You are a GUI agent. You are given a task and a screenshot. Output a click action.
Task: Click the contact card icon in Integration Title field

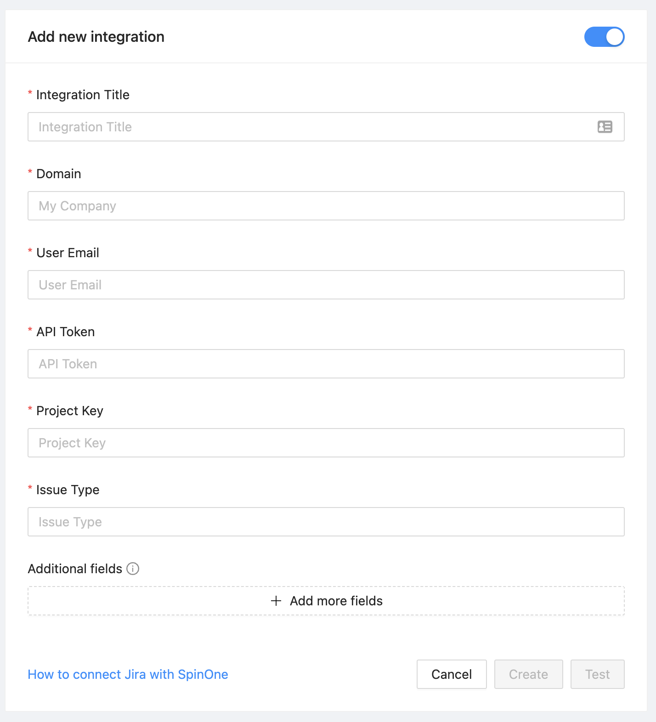click(x=605, y=127)
